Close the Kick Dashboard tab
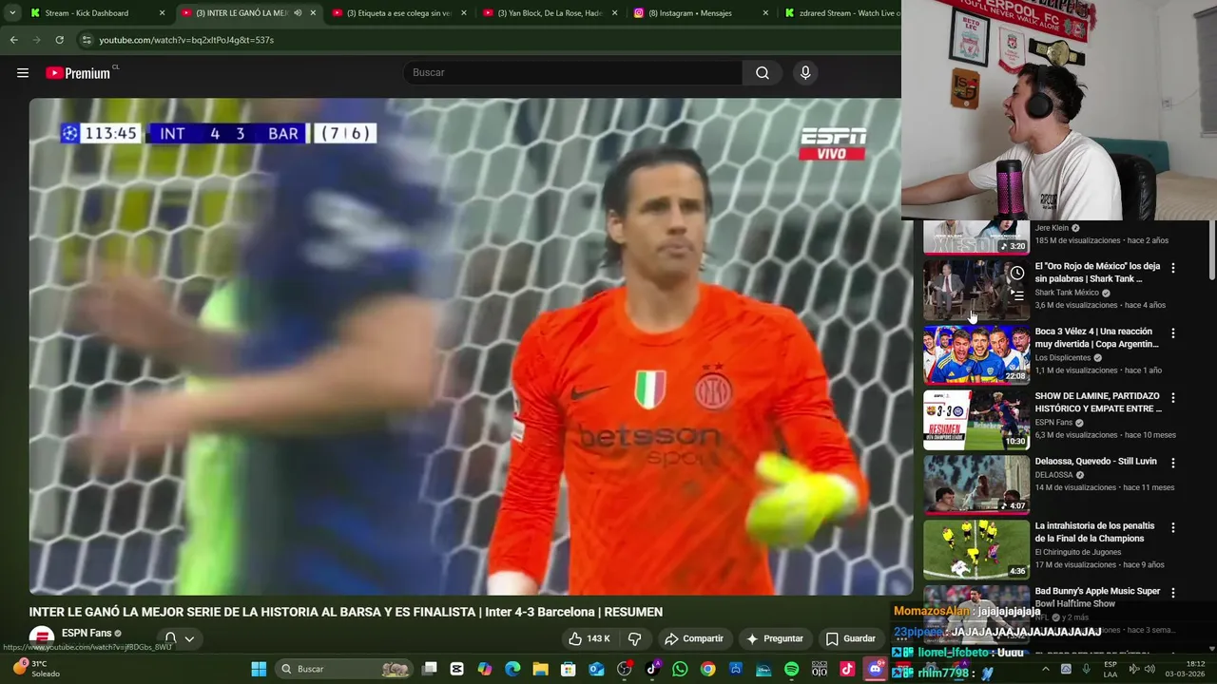The image size is (1217, 684). coord(162,13)
